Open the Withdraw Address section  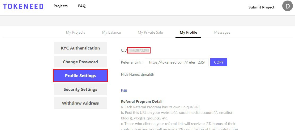coord(80,103)
